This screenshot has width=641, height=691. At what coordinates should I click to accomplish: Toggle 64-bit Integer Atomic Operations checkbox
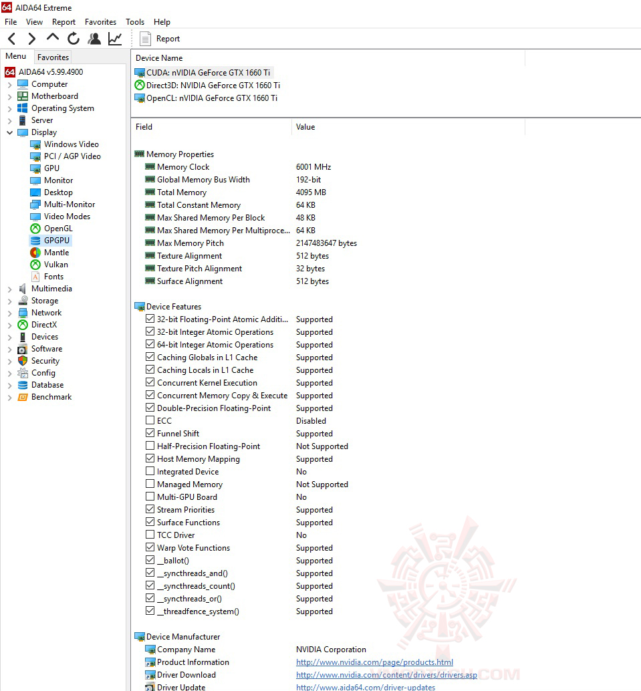pyautogui.click(x=150, y=344)
